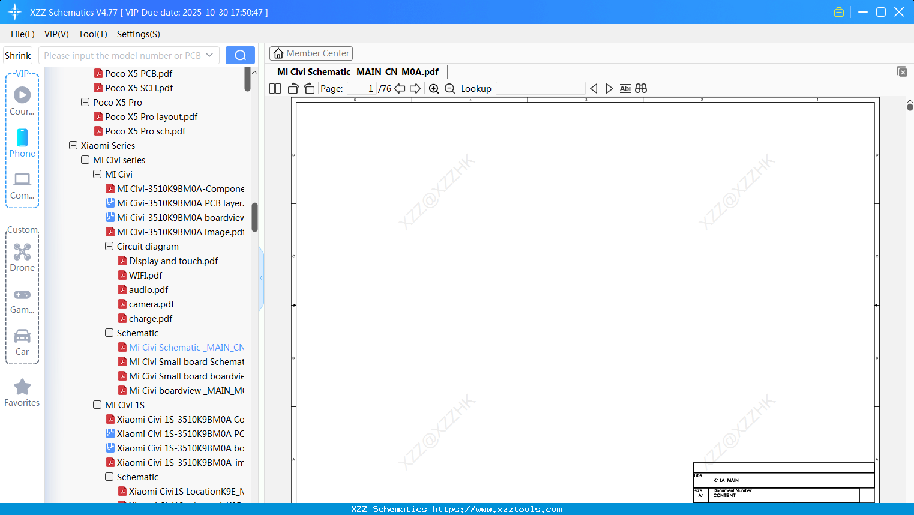Rotate the page clockwise
Screen dimensions: 914x515
309,89
